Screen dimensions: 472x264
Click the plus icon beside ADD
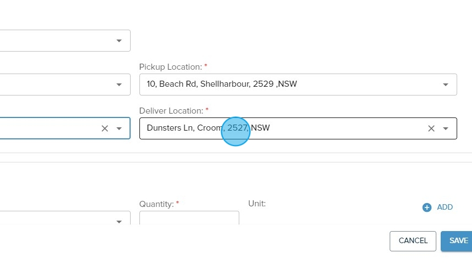point(427,207)
